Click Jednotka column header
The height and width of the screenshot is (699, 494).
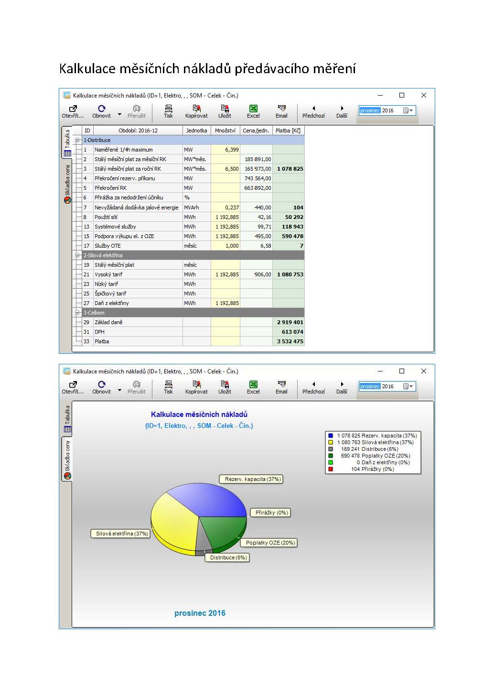pos(196,131)
